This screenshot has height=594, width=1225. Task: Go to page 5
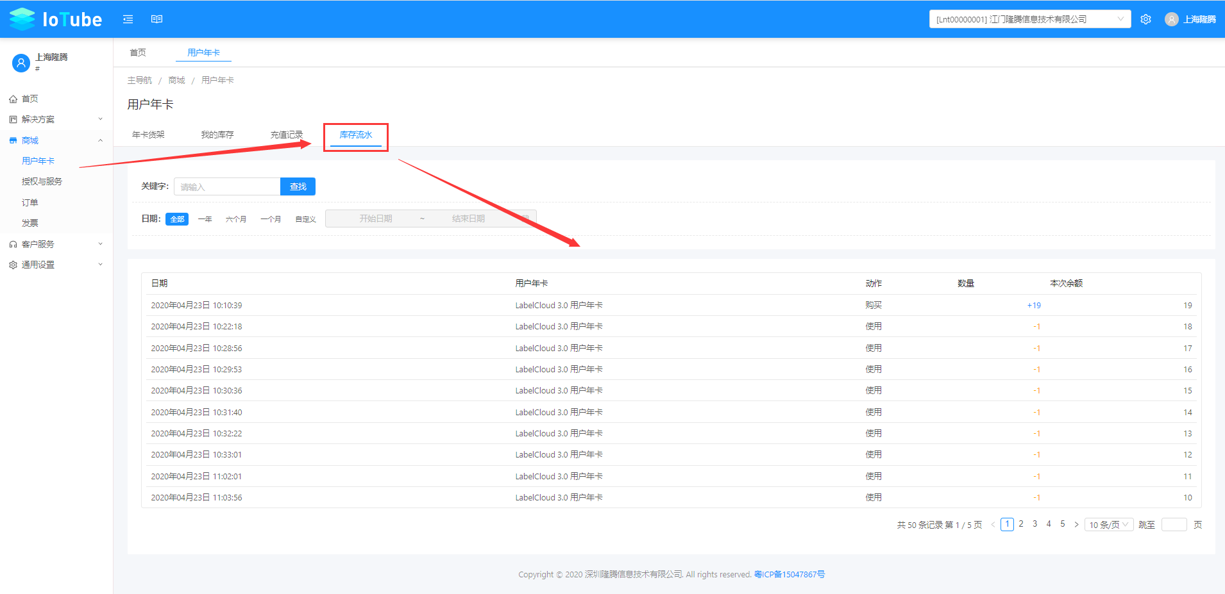click(x=1063, y=524)
